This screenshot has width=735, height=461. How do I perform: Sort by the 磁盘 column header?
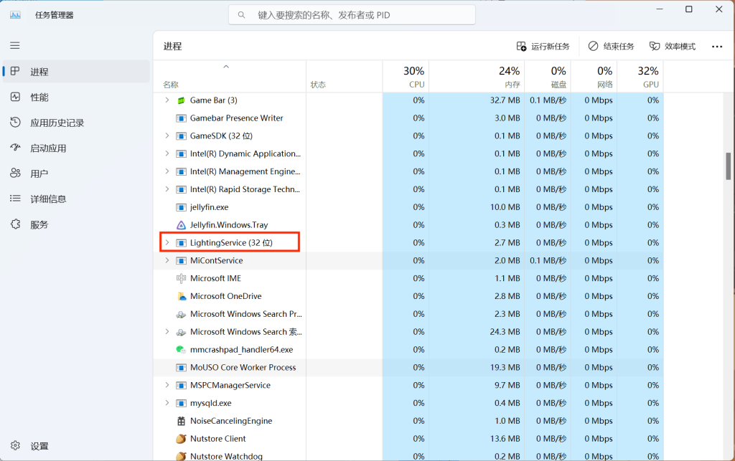click(x=548, y=77)
